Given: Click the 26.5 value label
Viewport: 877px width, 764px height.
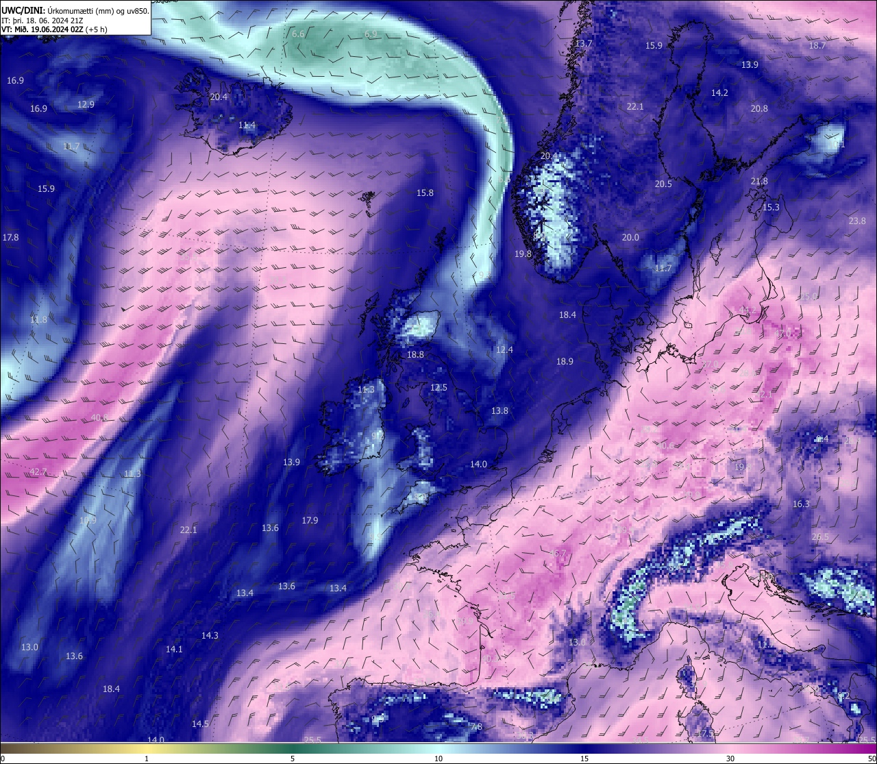Looking at the screenshot, I should point(819,537).
